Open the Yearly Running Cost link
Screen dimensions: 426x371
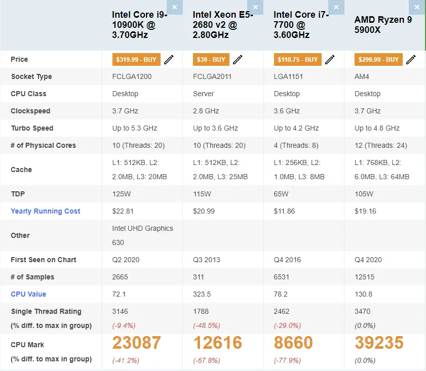coord(46,211)
